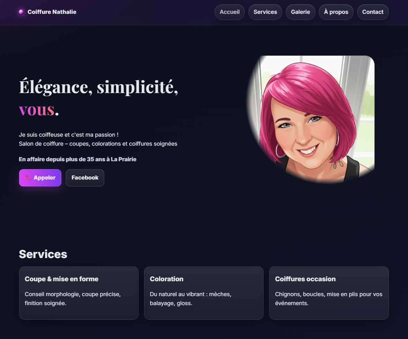
Task: Click 'En affaire depuis plus de 35 ans' text
Action: point(78,159)
